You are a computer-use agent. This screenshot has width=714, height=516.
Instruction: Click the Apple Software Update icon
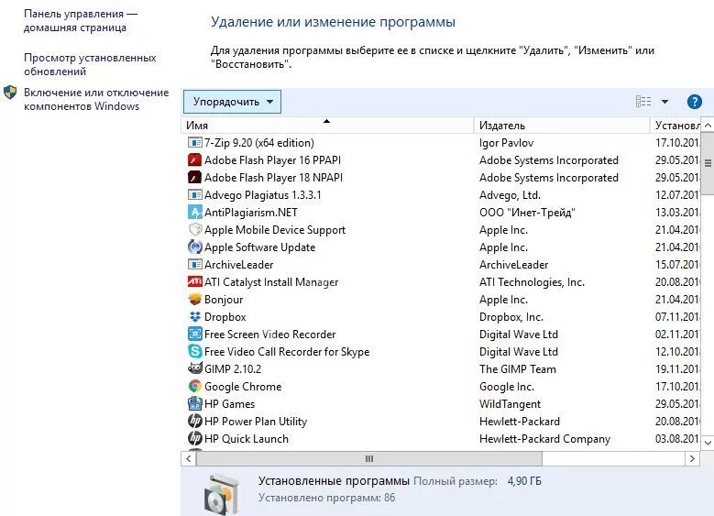195,247
